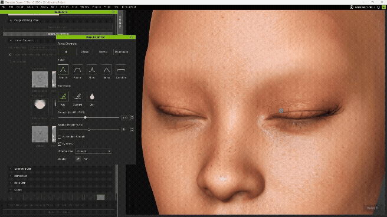
Task: Open the Create menu
Action: point(20,7)
